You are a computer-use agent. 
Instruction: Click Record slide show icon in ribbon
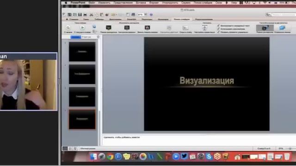147,28
